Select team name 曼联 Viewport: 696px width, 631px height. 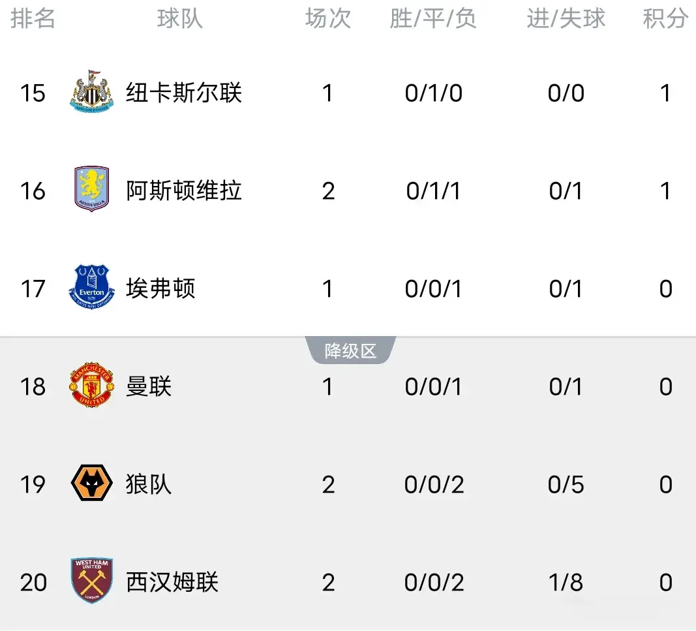tap(149, 386)
